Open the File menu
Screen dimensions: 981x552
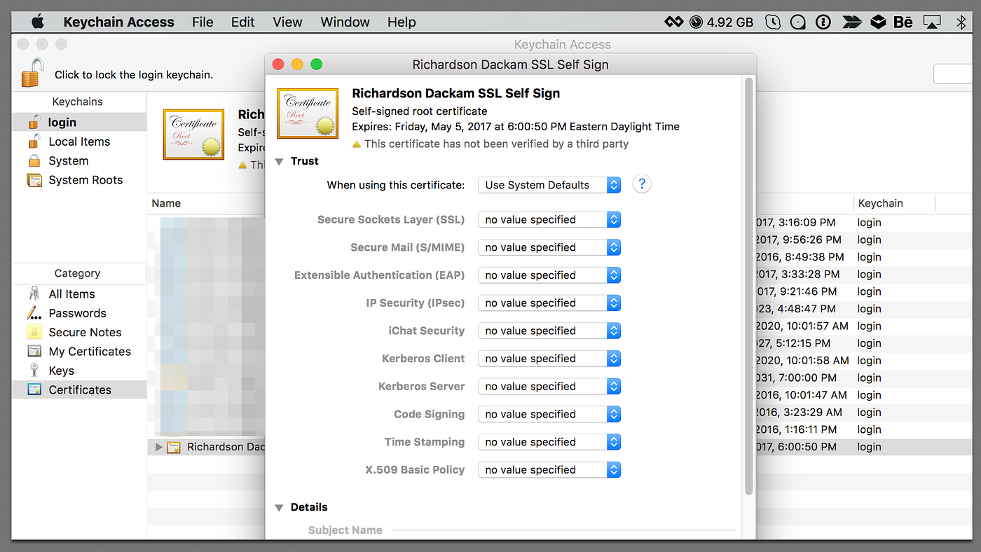click(203, 22)
